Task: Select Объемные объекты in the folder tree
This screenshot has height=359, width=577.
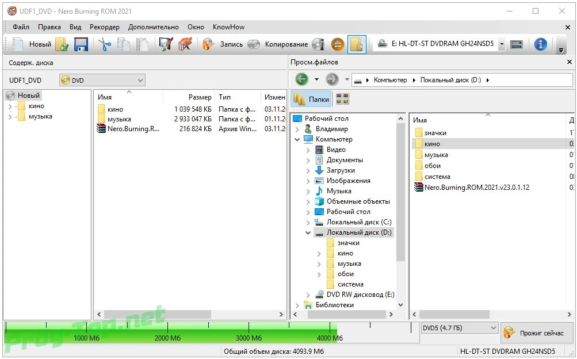Action: pos(358,201)
